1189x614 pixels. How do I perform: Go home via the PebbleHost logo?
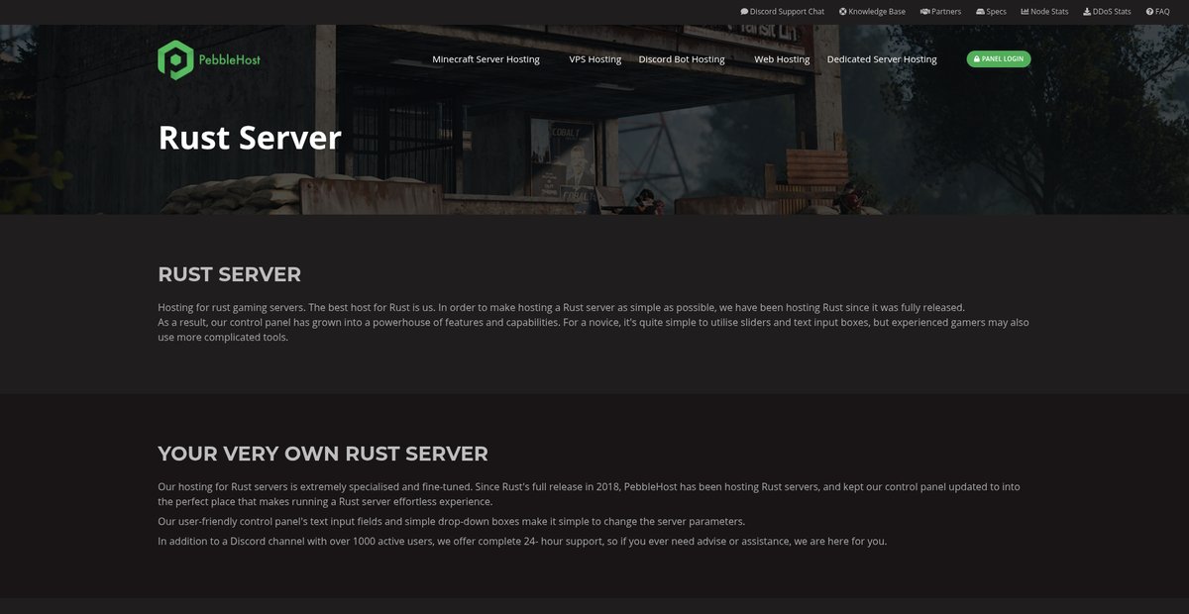click(x=209, y=59)
